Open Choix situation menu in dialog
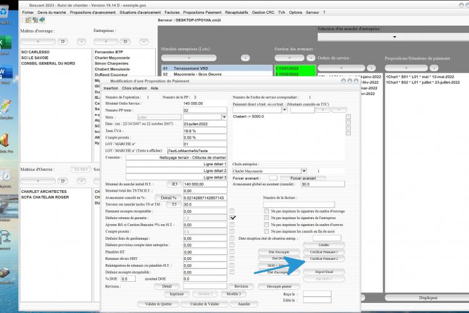 point(134,88)
